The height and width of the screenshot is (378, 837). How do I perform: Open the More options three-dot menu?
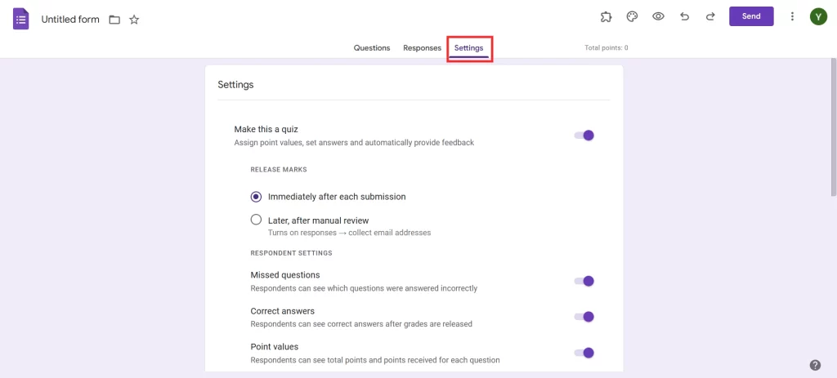click(792, 16)
